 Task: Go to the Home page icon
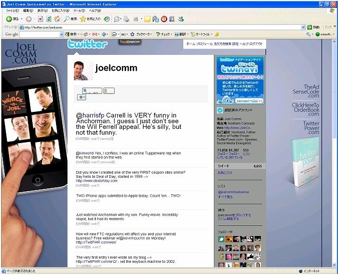click(57, 19)
